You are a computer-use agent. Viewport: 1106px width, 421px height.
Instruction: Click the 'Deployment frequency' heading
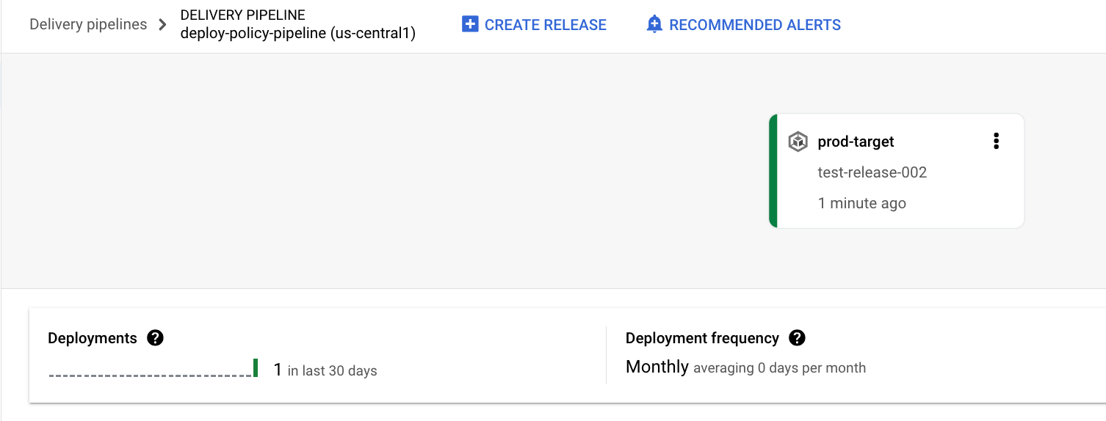tap(701, 338)
